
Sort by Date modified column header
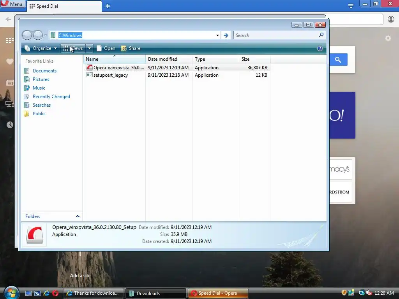(169, 59)
